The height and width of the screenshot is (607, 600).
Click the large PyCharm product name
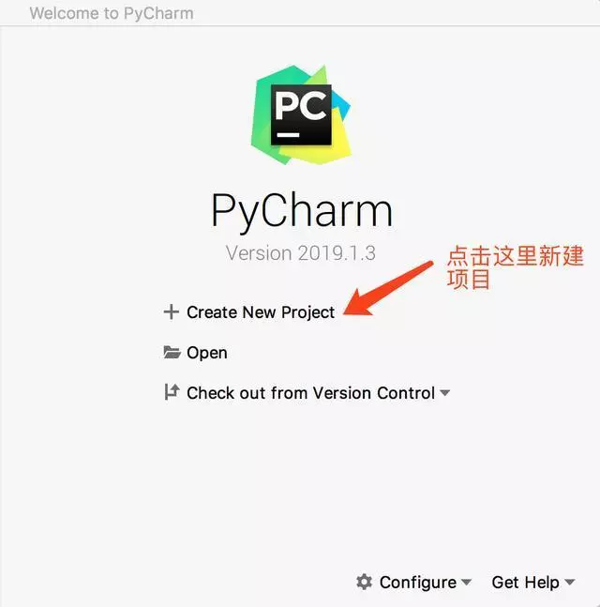click(x=301, y=211)
